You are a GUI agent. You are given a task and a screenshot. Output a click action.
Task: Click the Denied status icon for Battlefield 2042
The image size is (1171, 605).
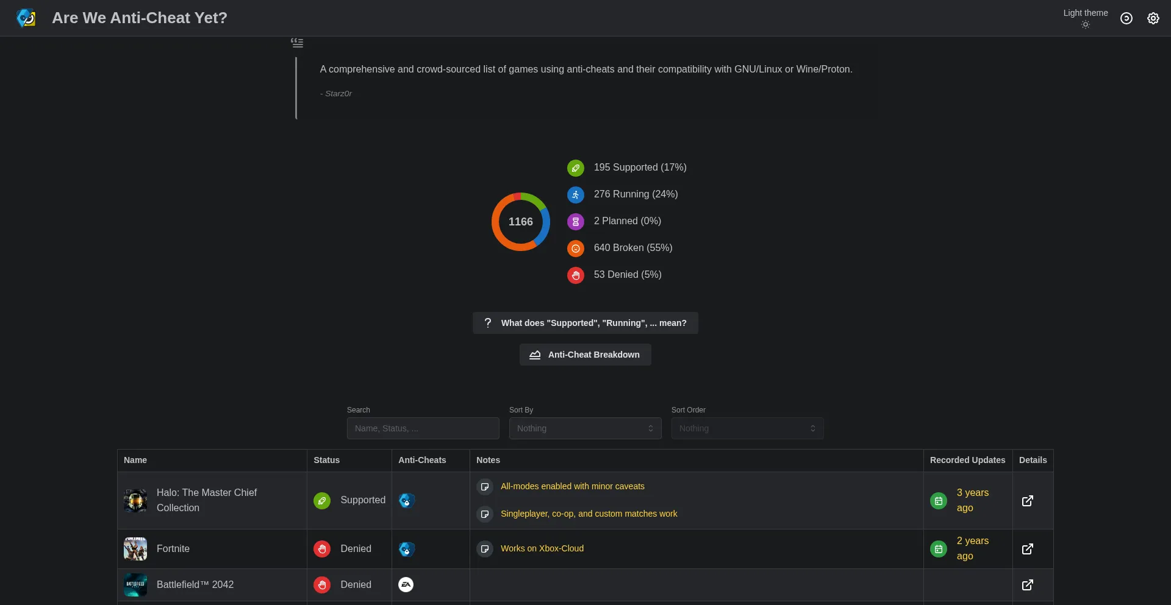click(x=322, y=585)
